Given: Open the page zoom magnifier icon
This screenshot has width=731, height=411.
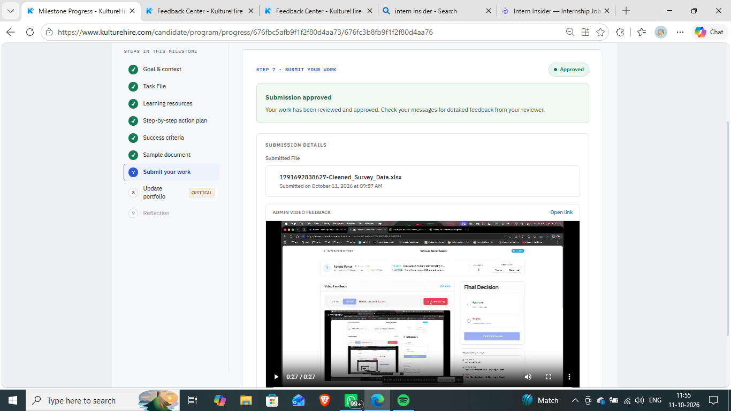Looking at the screenshot, I should click(570, 32).
